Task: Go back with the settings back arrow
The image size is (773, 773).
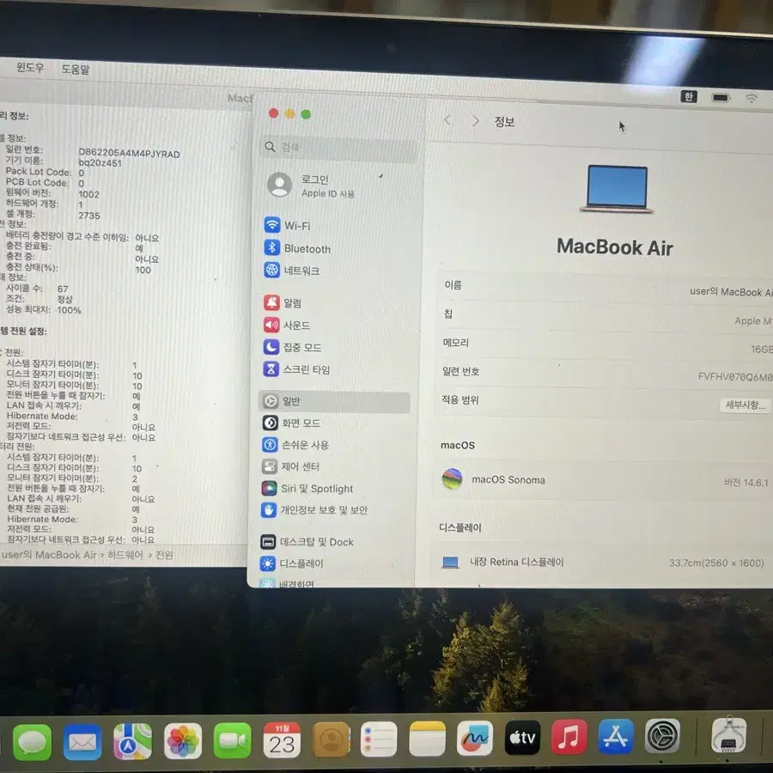Action: 447,119
